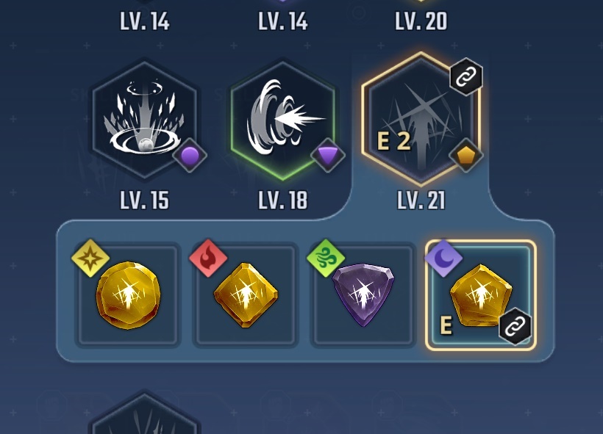Screen dimensions: 603x434
Task: Click the yellow star element badge
Action: 90,258
